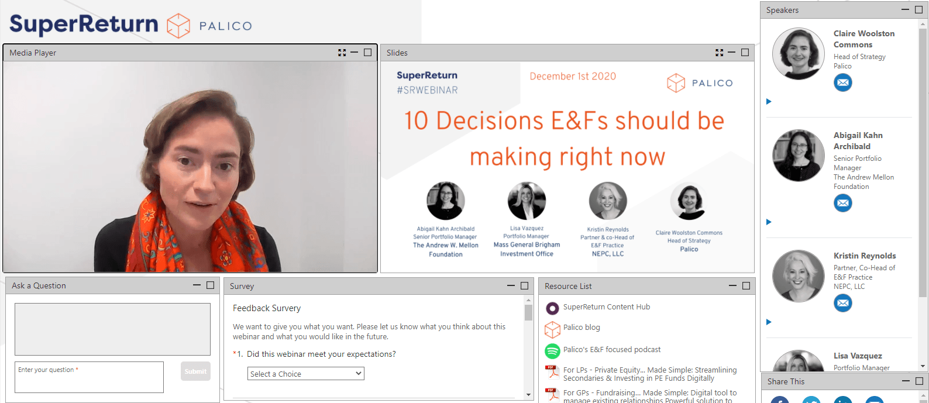Click the Palico blog cube icon
Image resolution: width=929 pixels, height=403 pixels.
pyautogui.click(x=552, y=329)
